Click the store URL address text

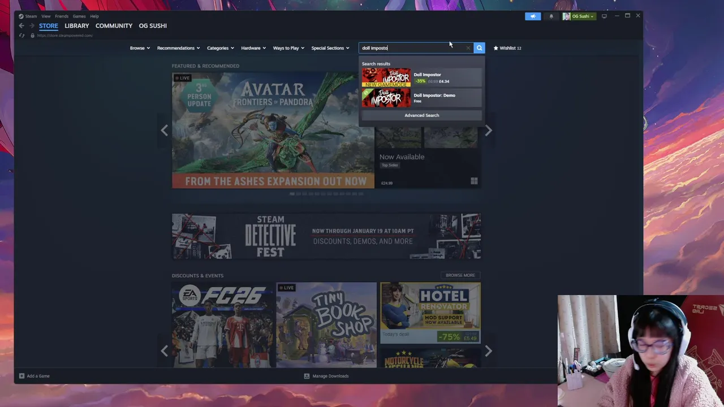click(x=64, y=36)
